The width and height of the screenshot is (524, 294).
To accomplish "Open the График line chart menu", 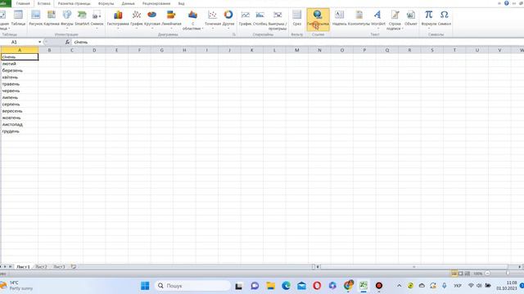I will coord(137,19).
